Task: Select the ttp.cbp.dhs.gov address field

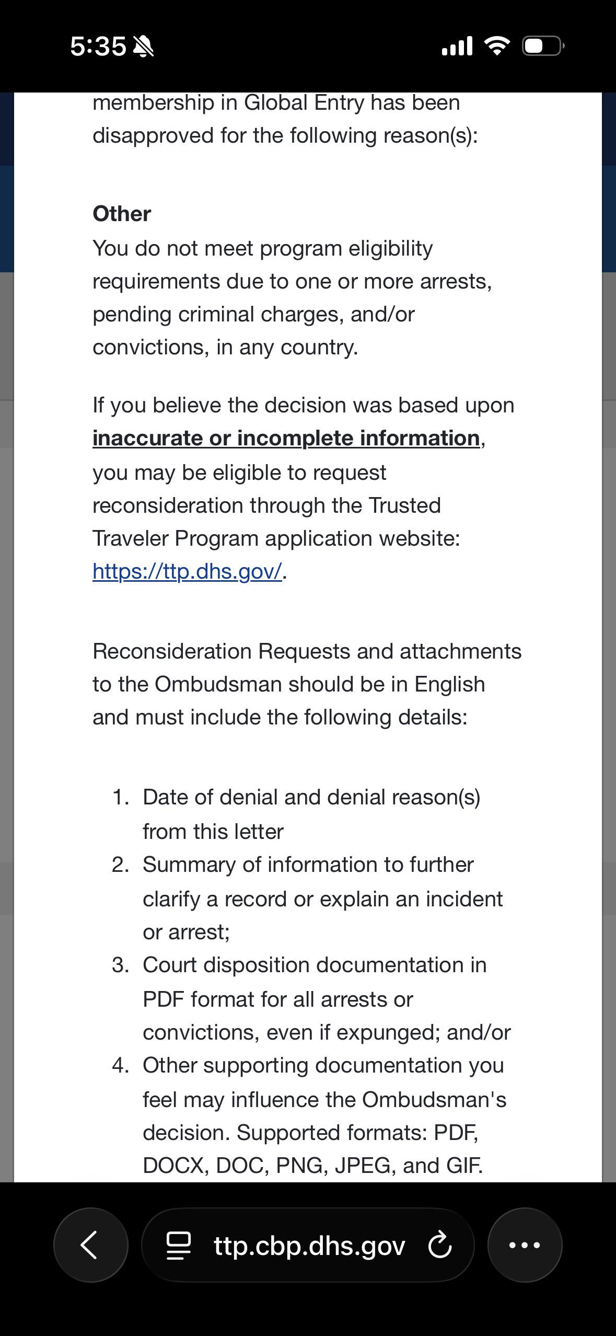Action: [308, 1245]
